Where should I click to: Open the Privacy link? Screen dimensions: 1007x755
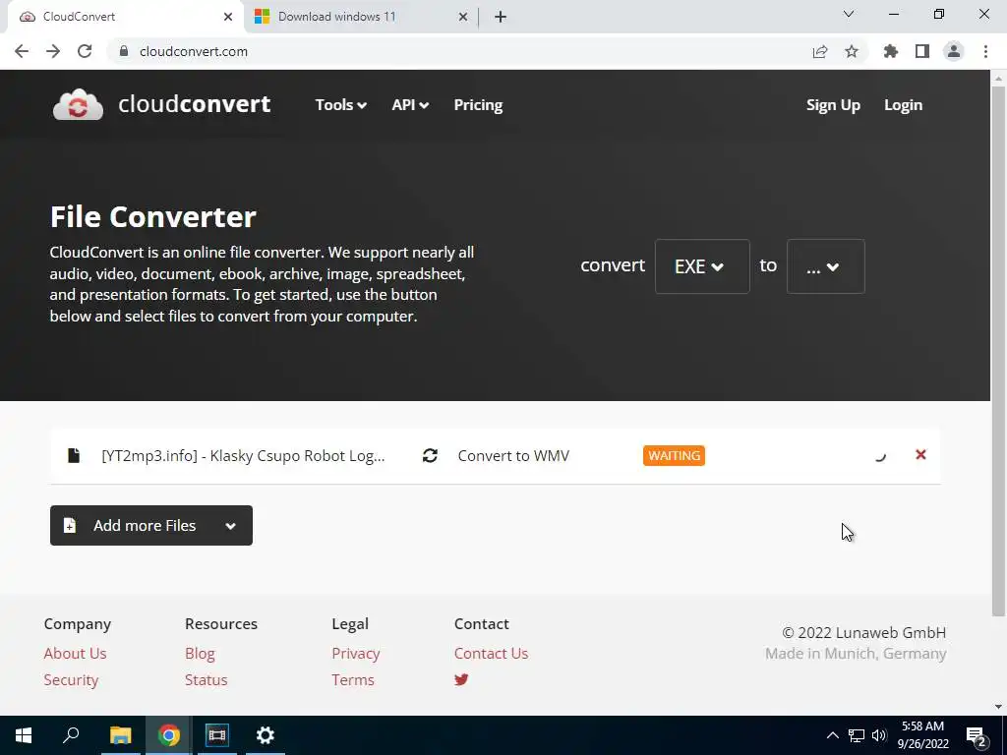click(356, 653)
